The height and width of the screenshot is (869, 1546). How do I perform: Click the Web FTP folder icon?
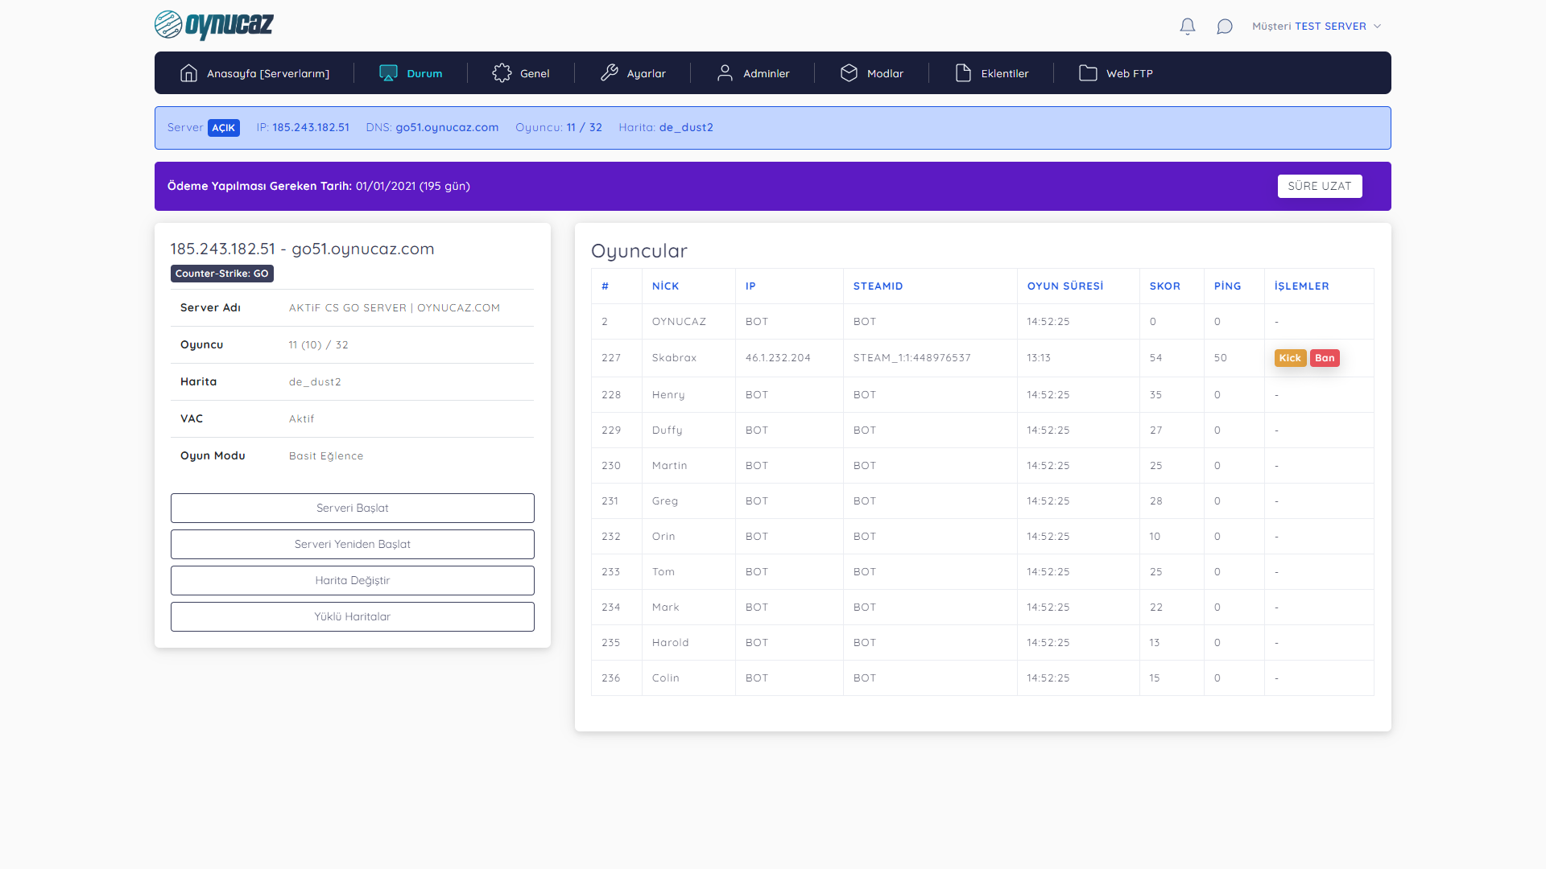tap(1088, 73)
